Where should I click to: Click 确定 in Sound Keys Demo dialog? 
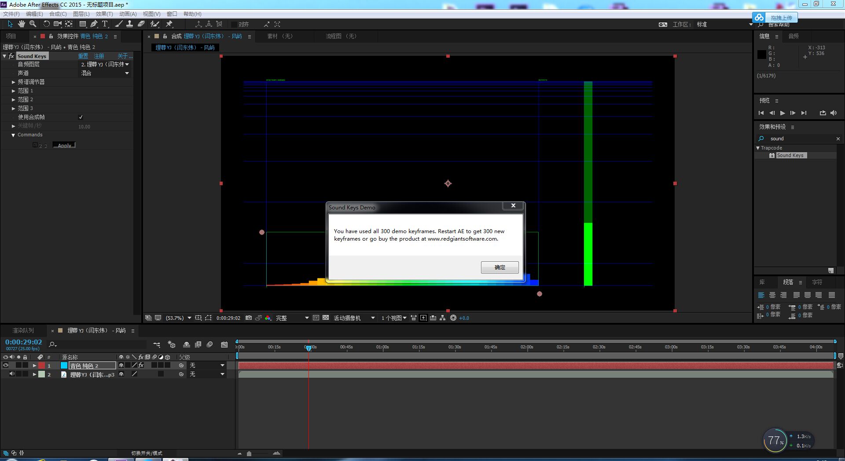click(500, 267)
